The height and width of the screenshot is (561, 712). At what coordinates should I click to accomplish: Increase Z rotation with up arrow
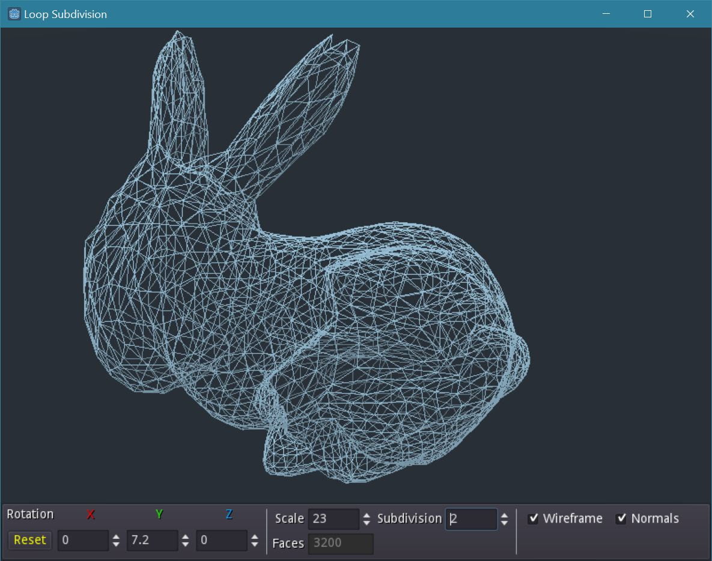pyautogui.click(x=255, y=536)
